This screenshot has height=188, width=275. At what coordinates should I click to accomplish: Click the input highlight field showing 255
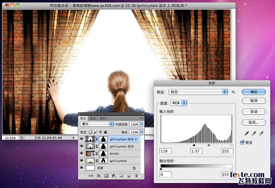click(227, 151)
